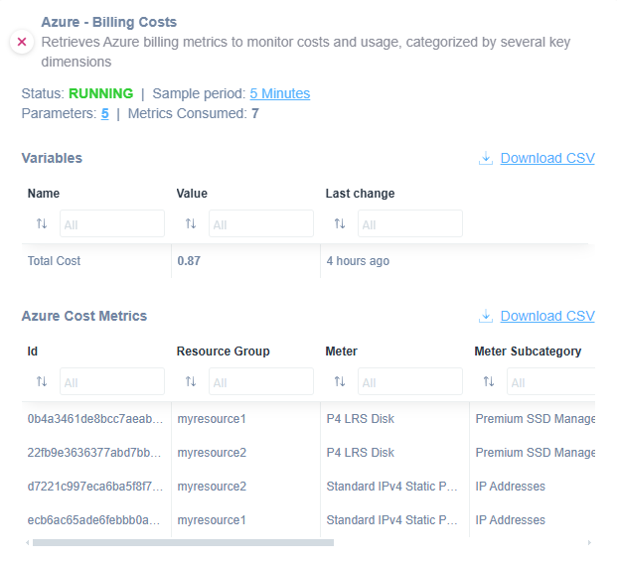
Task: Select row Id ecb6ac65ade6febbb0a...
Action: point(93,520)
